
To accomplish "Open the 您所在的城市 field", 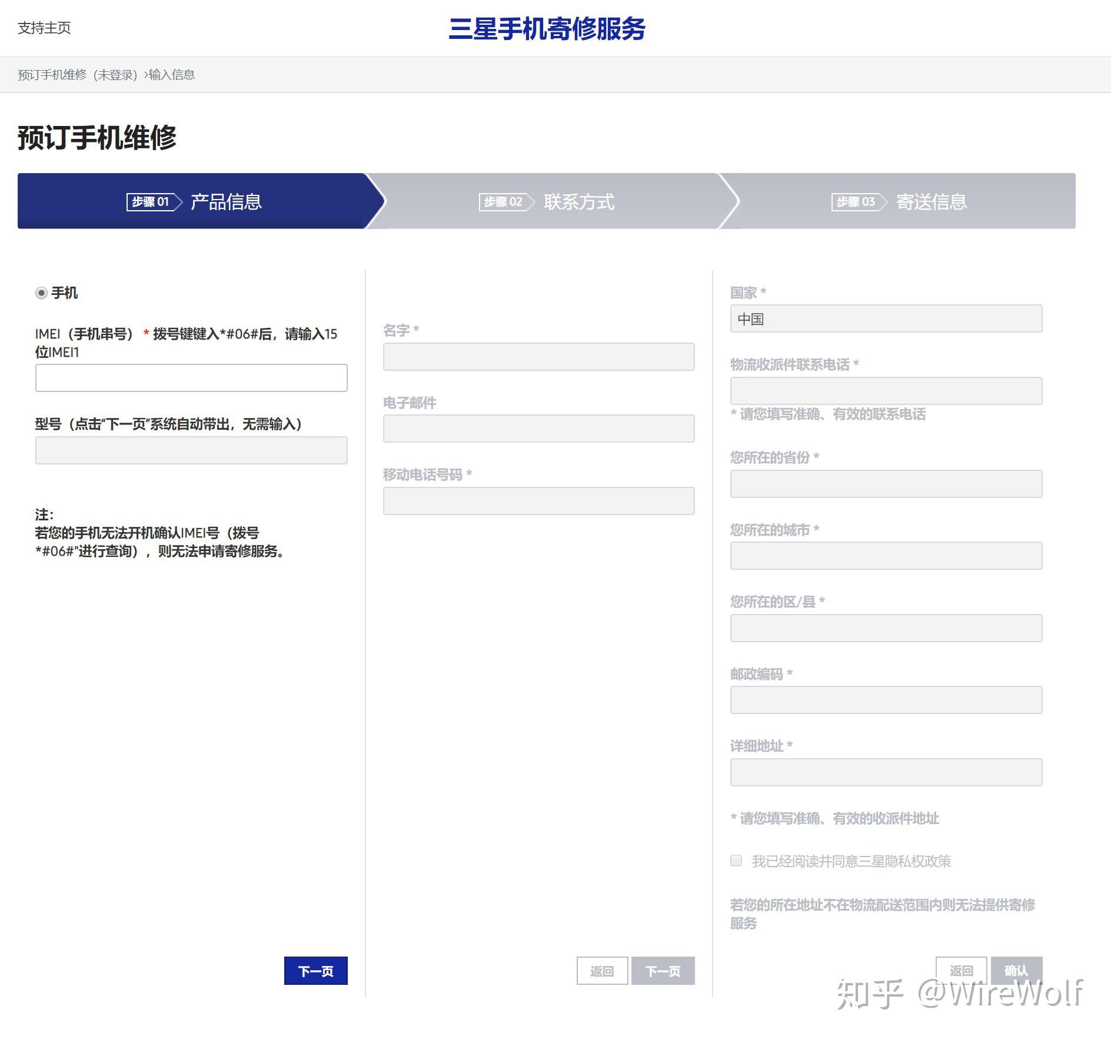I will [886, 556].
